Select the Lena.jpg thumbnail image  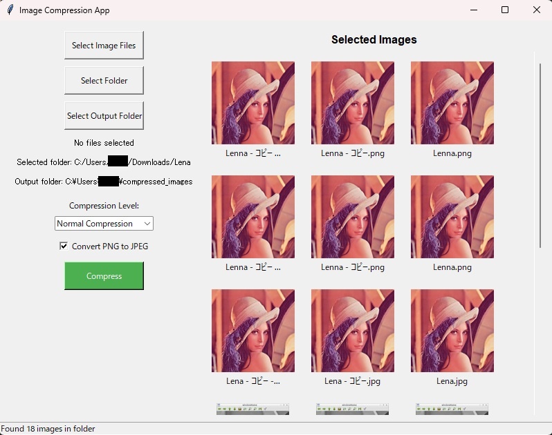pyautogui.click(x=452, y=331)
